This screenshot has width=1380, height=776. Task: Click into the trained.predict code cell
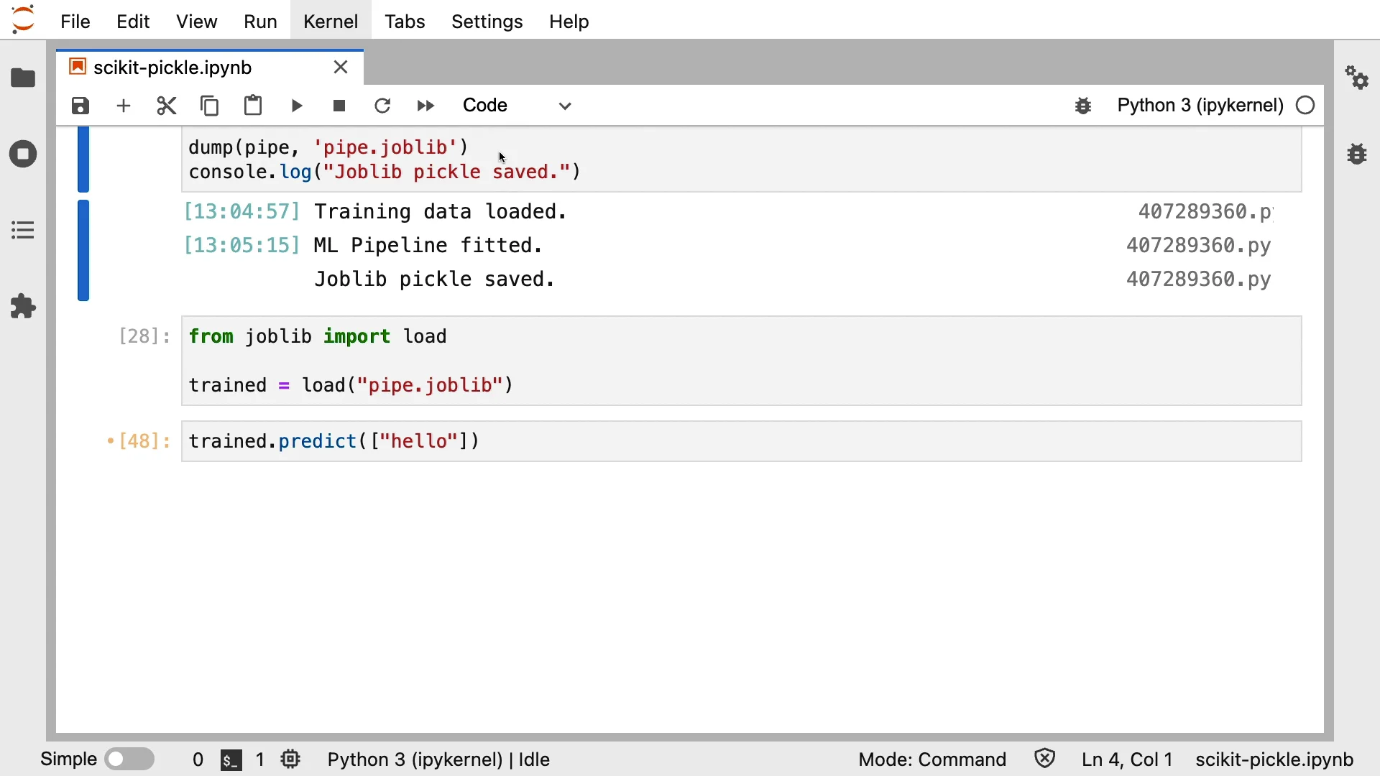point(740,441)
